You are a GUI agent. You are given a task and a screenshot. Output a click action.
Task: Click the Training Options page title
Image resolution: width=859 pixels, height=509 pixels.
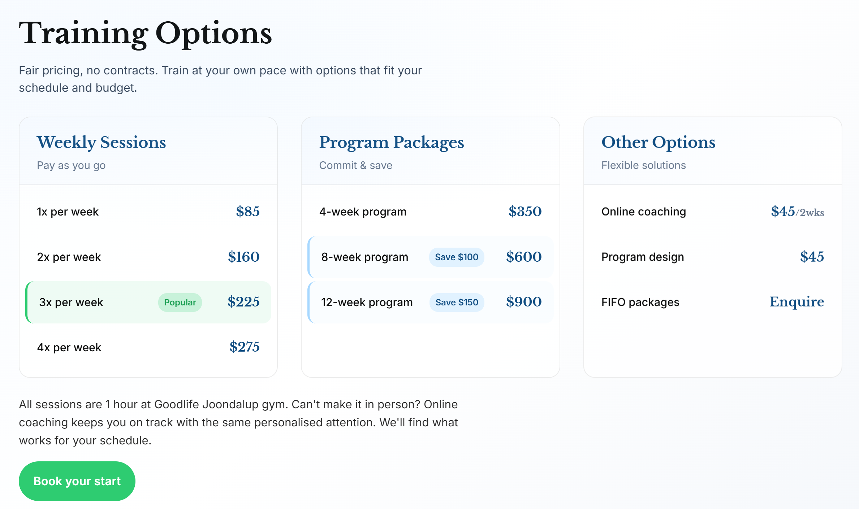click(x=145, y=33)
